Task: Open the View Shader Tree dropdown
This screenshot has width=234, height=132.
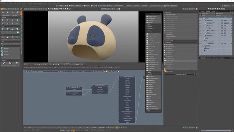Action: click(208, 13)
